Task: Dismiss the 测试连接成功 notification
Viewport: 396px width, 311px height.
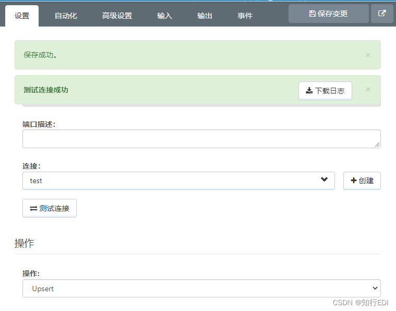Action: [368, 89]
